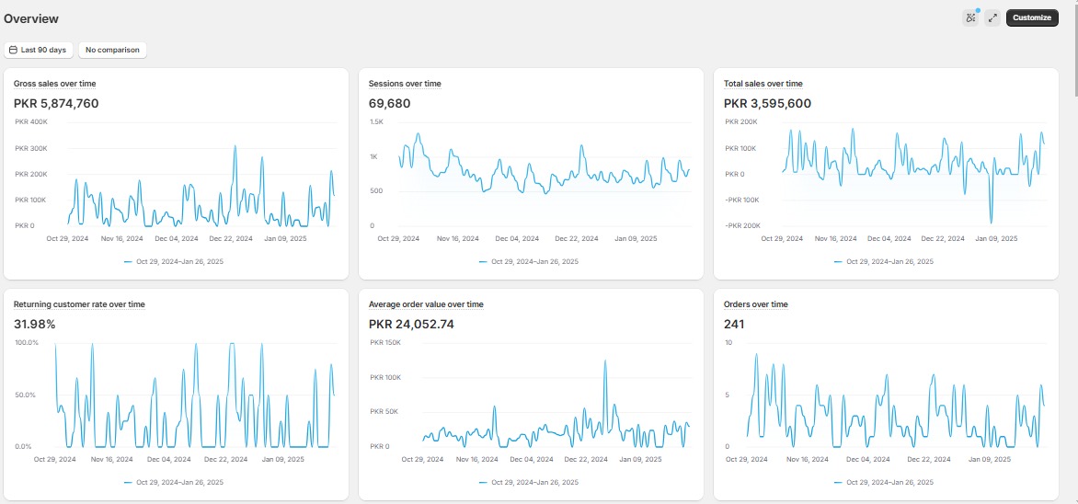Image resolution: width=1078 pixels, height=504 pixels.
Task: Click the PKR 5,874,760 gross sales value
Action: 56,104
